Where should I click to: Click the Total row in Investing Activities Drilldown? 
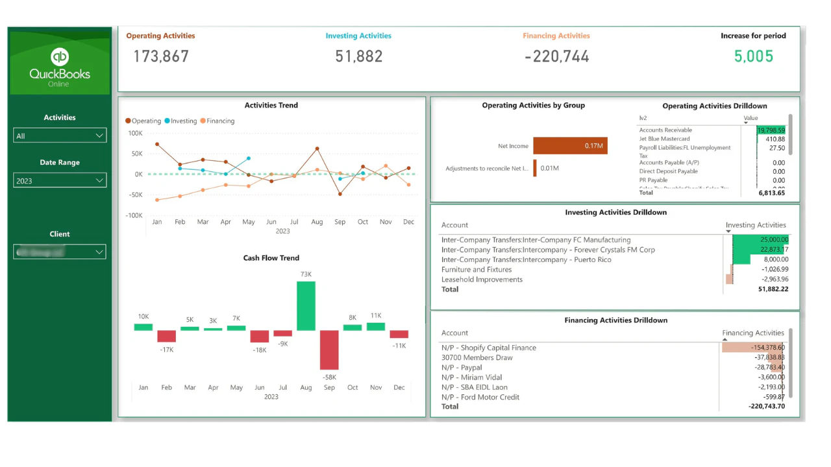tap(450, 289)
